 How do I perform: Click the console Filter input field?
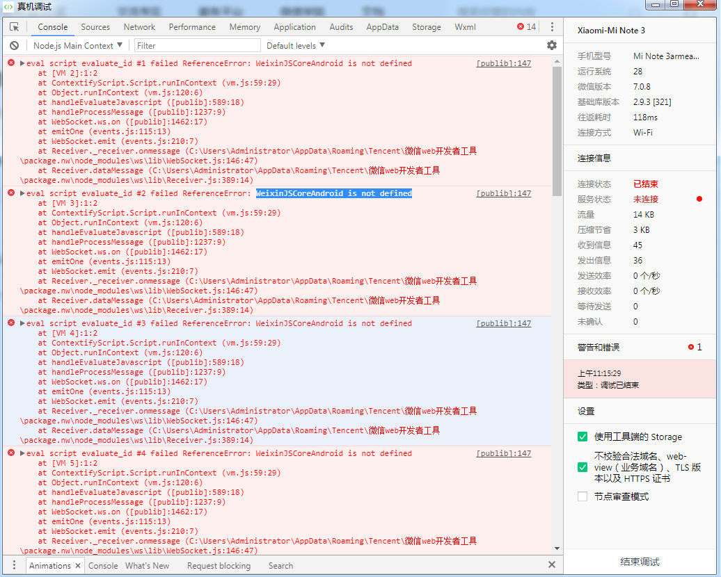pos(197,46)
